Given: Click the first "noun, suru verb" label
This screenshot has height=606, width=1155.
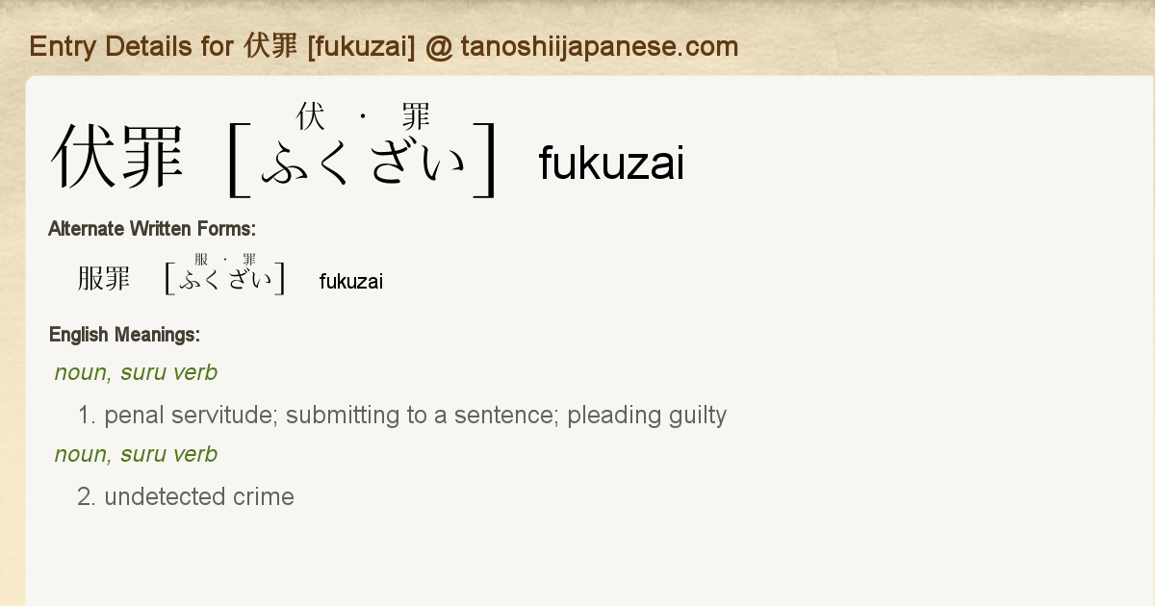Looking at the screenshot, I should click(x=136, y=372).
